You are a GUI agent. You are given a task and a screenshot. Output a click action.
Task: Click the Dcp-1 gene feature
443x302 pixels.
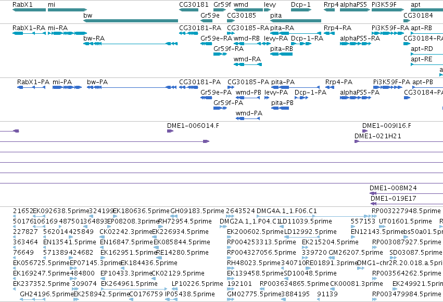click(x=301, y=10)
